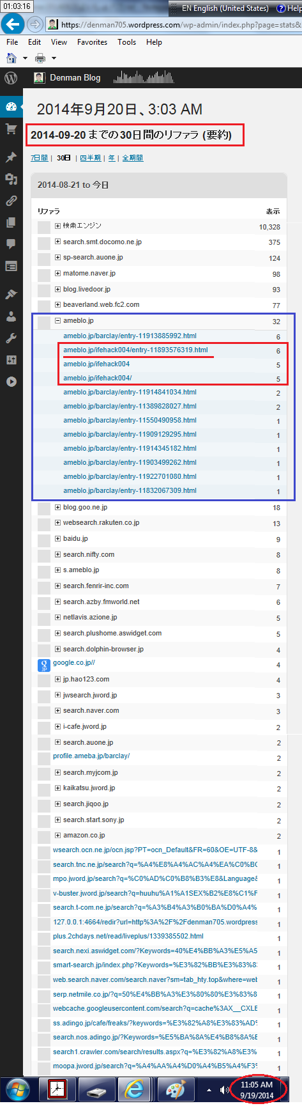Open Dashboard in the WordPress sidebar
Viewport: 302px width, 1106px height.
[x=11, y=107]
